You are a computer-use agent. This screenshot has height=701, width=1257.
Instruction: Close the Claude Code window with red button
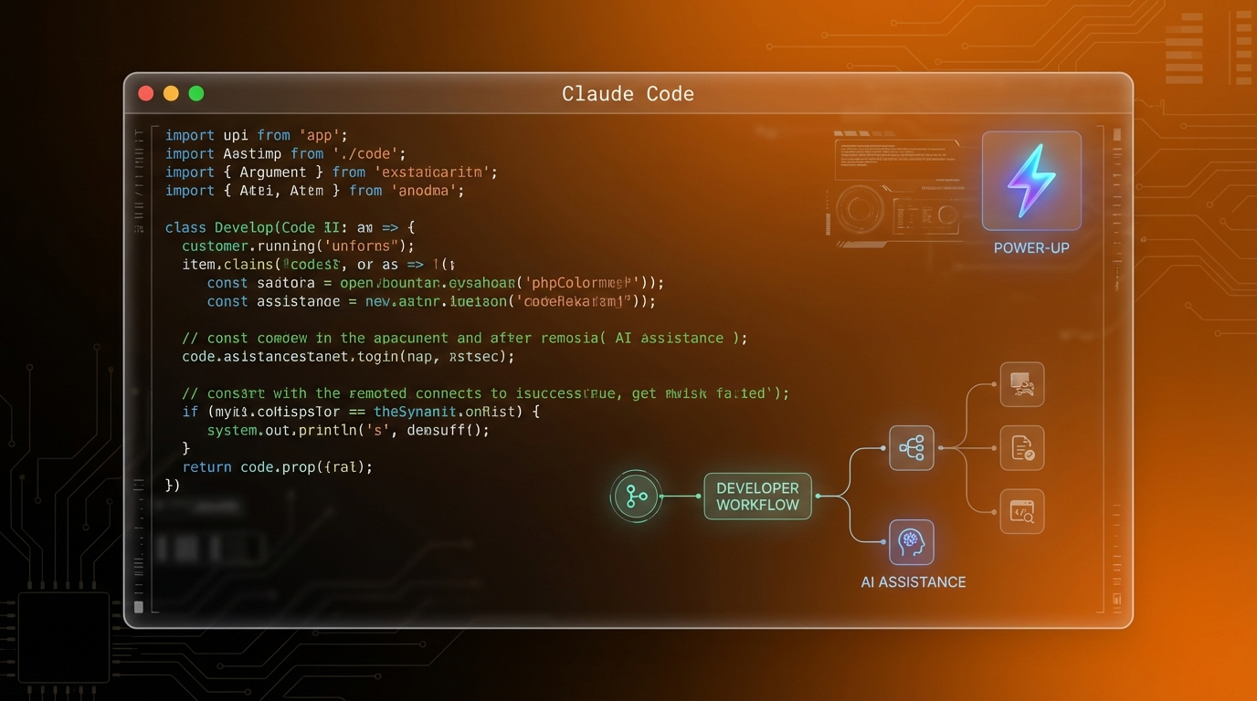coord(145,93)
